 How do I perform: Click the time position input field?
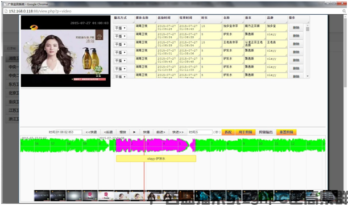pos(69,132)
